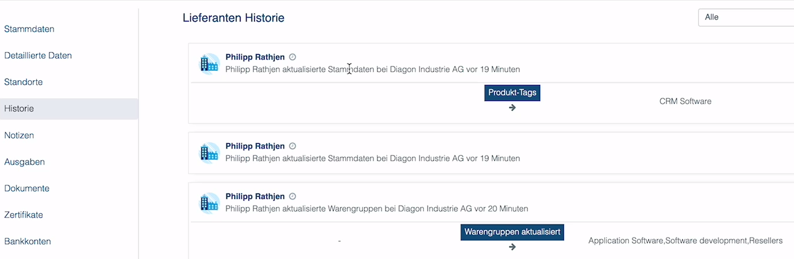794x259 pixels.
Task: Click building avatar icon of first history entry
Action: tap(209, 64)
